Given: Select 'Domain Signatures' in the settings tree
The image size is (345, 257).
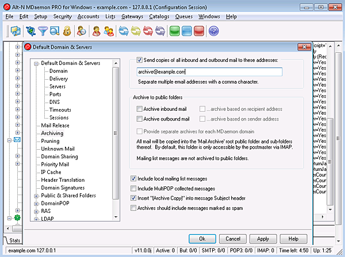Looking at the screenshot, I should tap(63, 188).
